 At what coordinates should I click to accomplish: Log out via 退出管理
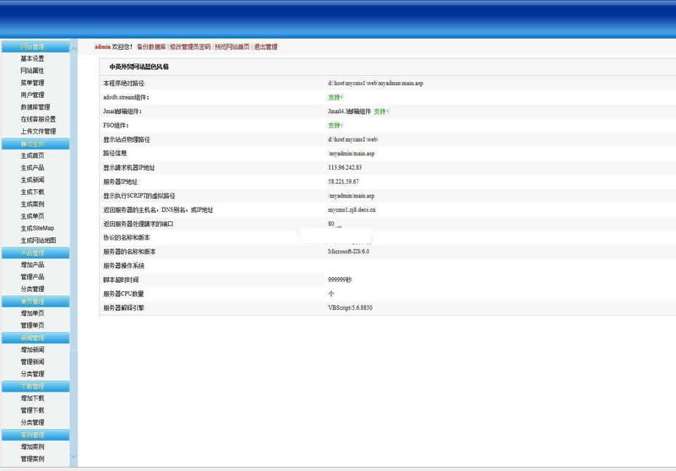point(265,47)
